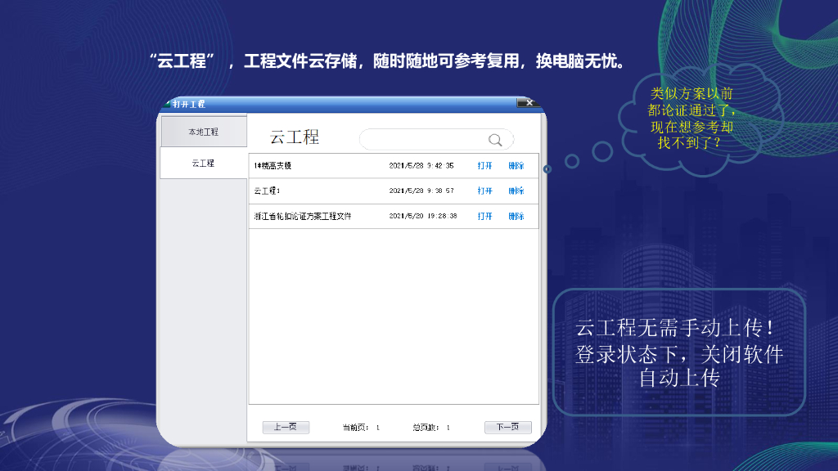Viewport: 838px width, 471px height.
Task: Go to previous page with 上一页
Action: pos(286,427)
